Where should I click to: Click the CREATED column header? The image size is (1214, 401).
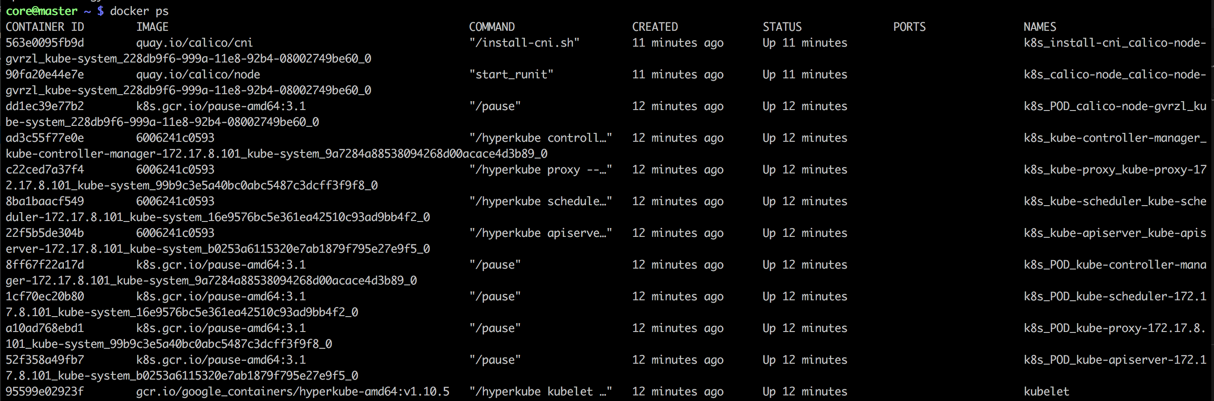[655, 27]
